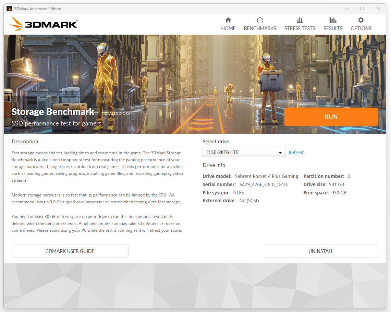Click the free space value "930 GB"
Viewport: 391px width, 312px height.
tap(339, 193)
